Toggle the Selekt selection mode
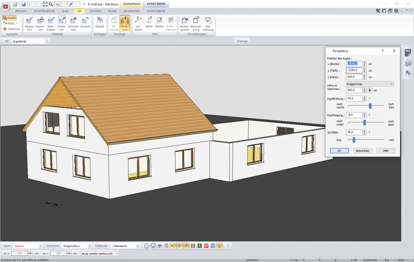 click(x=10, y=18)
